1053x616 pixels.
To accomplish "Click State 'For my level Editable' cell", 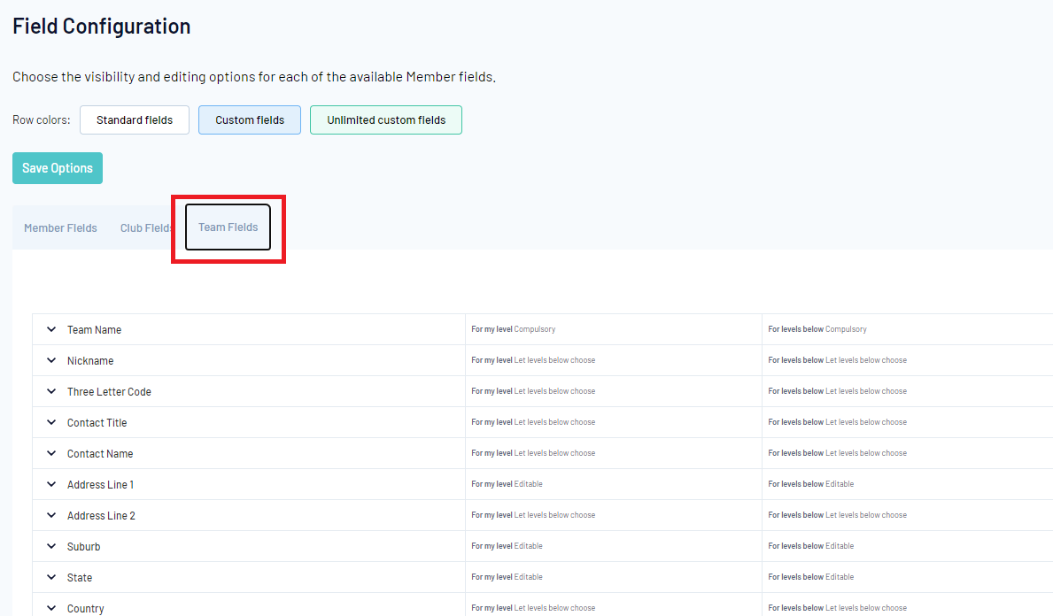I will point(613,576).
